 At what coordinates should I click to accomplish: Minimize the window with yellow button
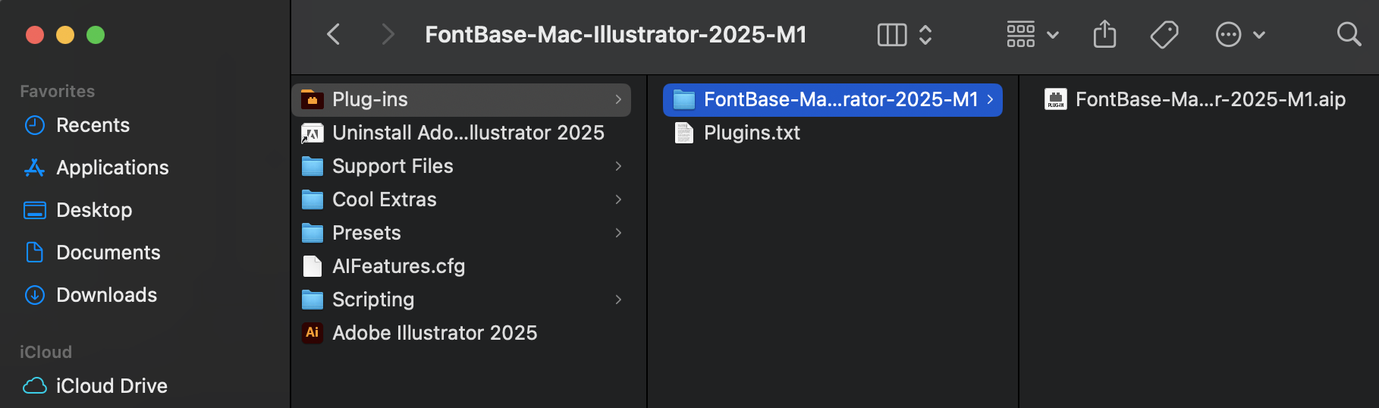pos(65,35)
